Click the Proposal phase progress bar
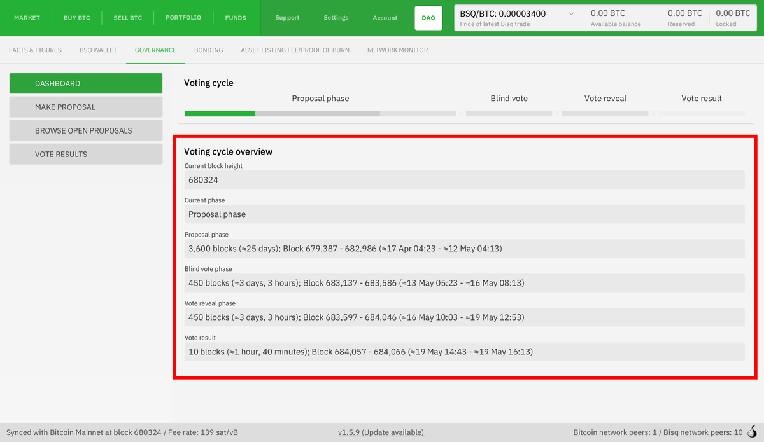Screen dimensions: 764x442 pos(320,113)
